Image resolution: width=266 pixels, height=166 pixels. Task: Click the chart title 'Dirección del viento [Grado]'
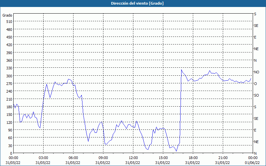click(137, 3)
